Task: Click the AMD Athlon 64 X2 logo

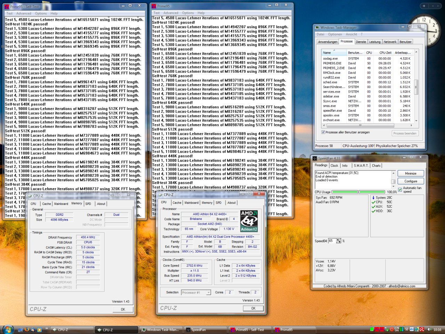Action: point(249,221)
